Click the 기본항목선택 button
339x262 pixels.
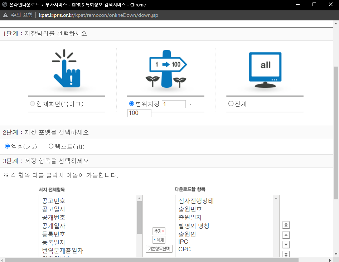pyautogui.click(x=159, y=249)
